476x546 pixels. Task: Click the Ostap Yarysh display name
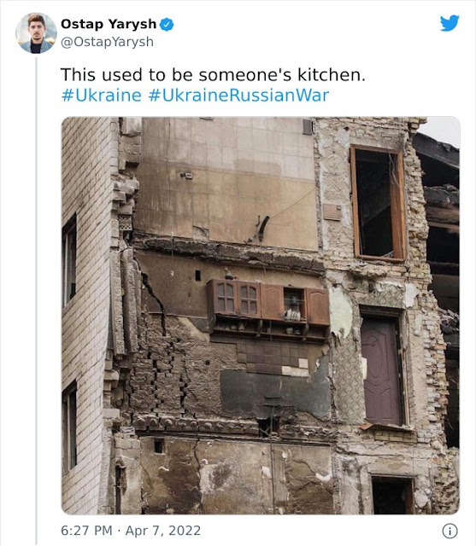tap(109, 24)
